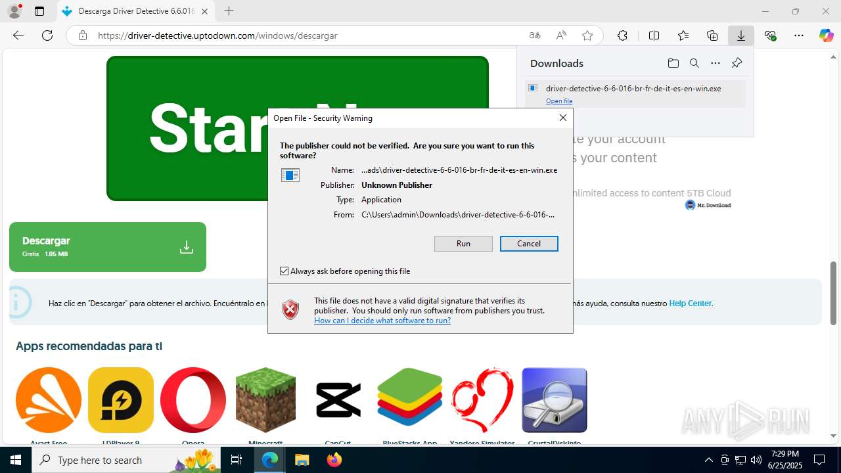The width and height of the screenshot is (841, 473).
Task: Toggle split screen view
Action: point(654,35)
